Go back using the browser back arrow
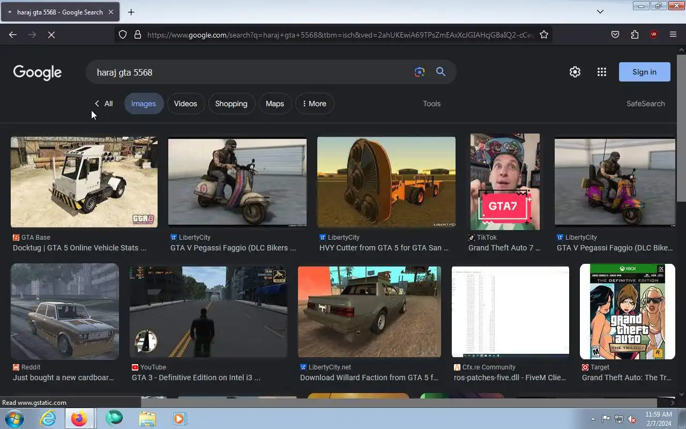The image size is (686, 429). pos(13,34)
